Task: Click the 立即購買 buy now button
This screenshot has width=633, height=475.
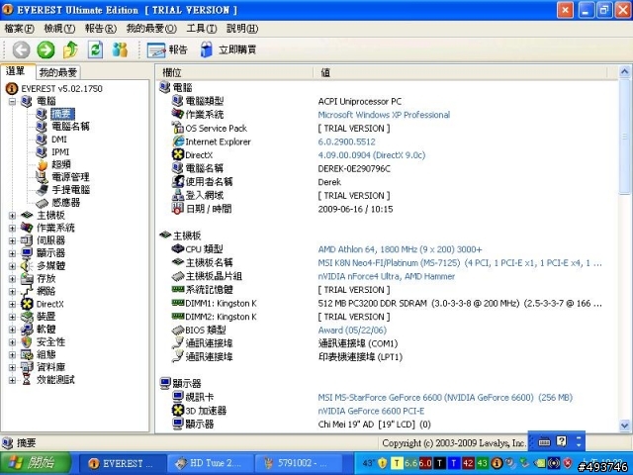Action: (228, 50)
